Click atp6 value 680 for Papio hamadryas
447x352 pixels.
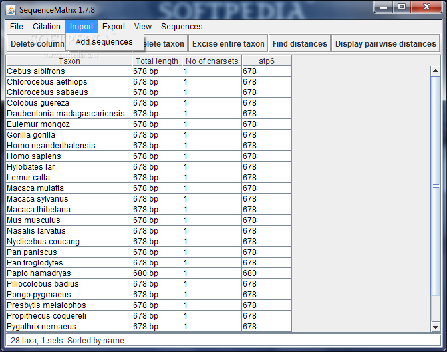tap(267, 273)
